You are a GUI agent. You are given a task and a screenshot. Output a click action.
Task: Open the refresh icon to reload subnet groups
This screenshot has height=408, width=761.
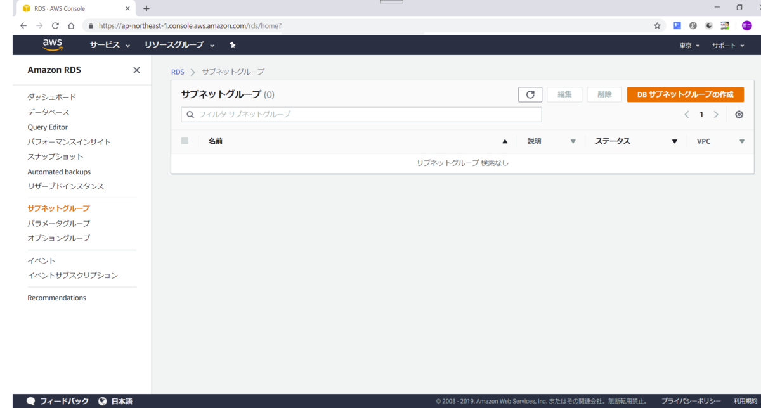tap(530, 94)
